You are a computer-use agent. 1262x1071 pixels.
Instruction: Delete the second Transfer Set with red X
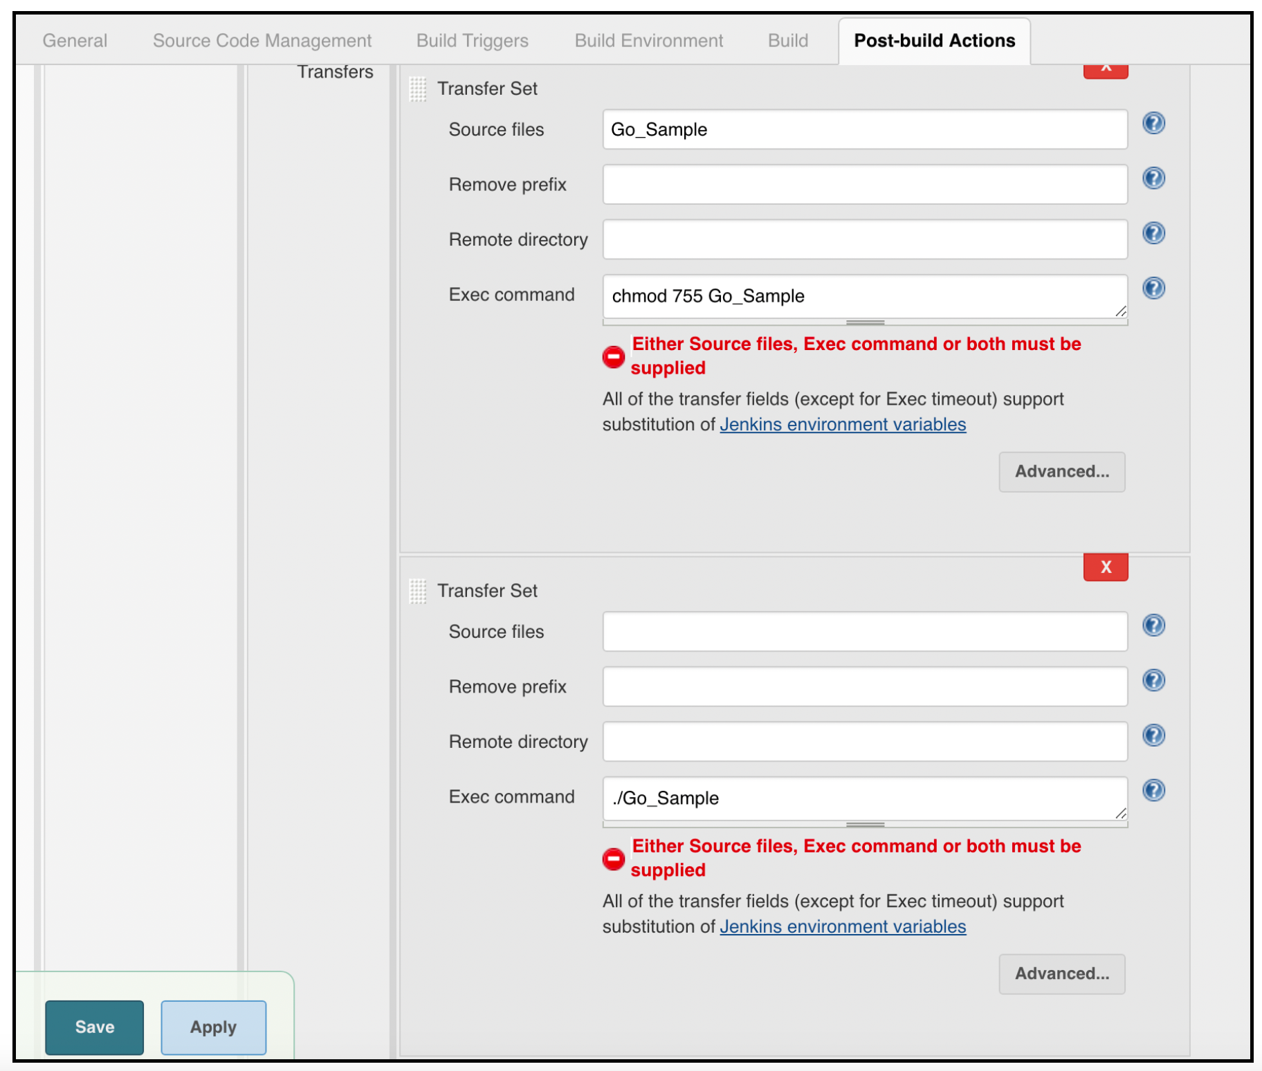pyautogui.click(x=1106, y=567)
